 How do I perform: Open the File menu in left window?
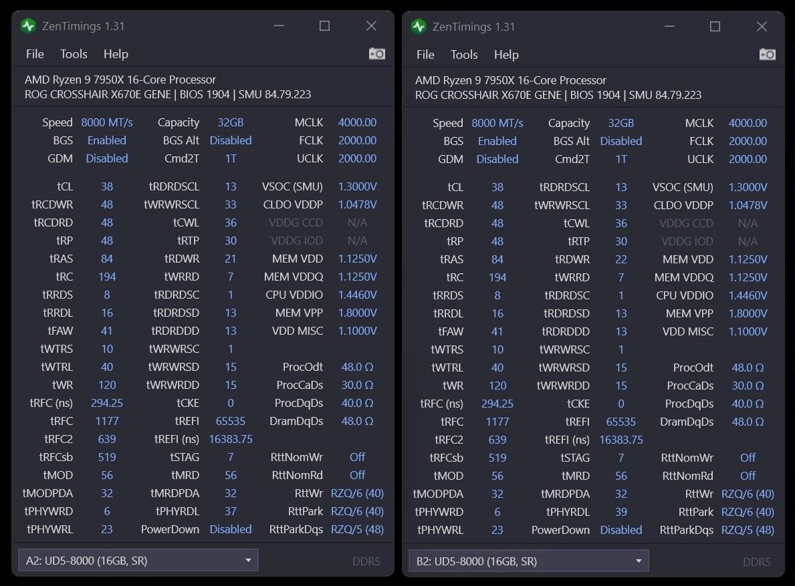[35, 54]
